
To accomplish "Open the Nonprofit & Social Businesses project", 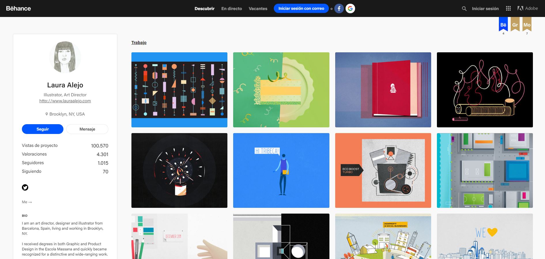I will point(383,236).
